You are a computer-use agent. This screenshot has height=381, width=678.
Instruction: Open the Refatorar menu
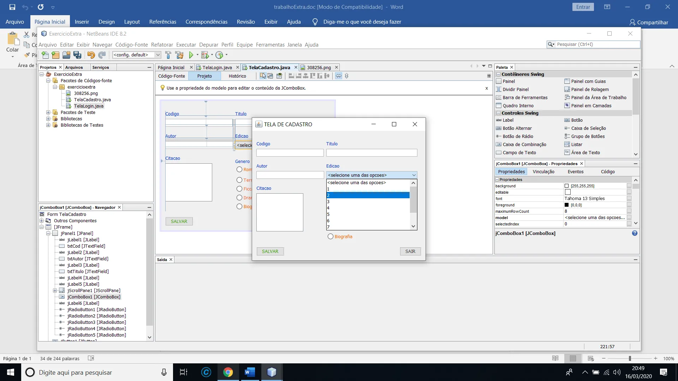pos(162,44)
